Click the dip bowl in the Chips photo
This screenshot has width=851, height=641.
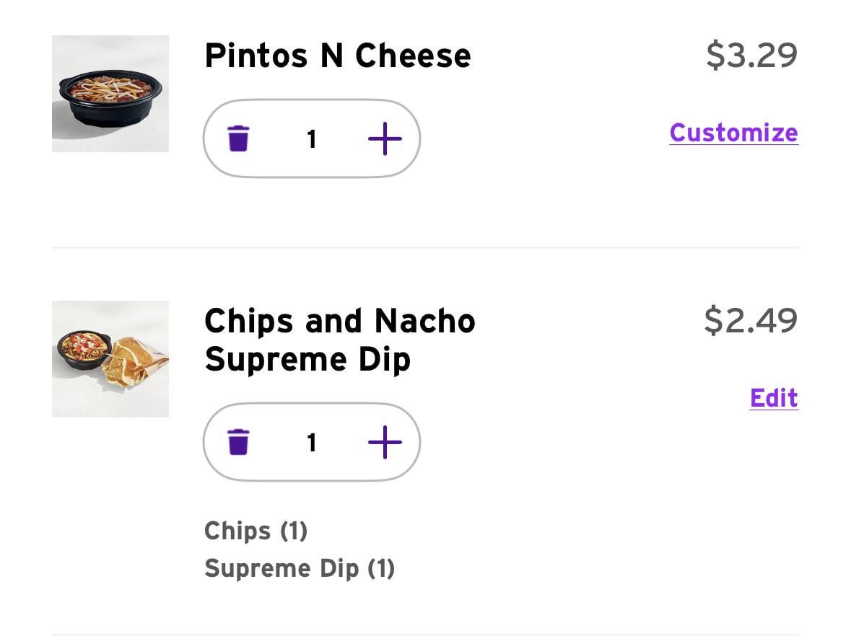(83, 349)
